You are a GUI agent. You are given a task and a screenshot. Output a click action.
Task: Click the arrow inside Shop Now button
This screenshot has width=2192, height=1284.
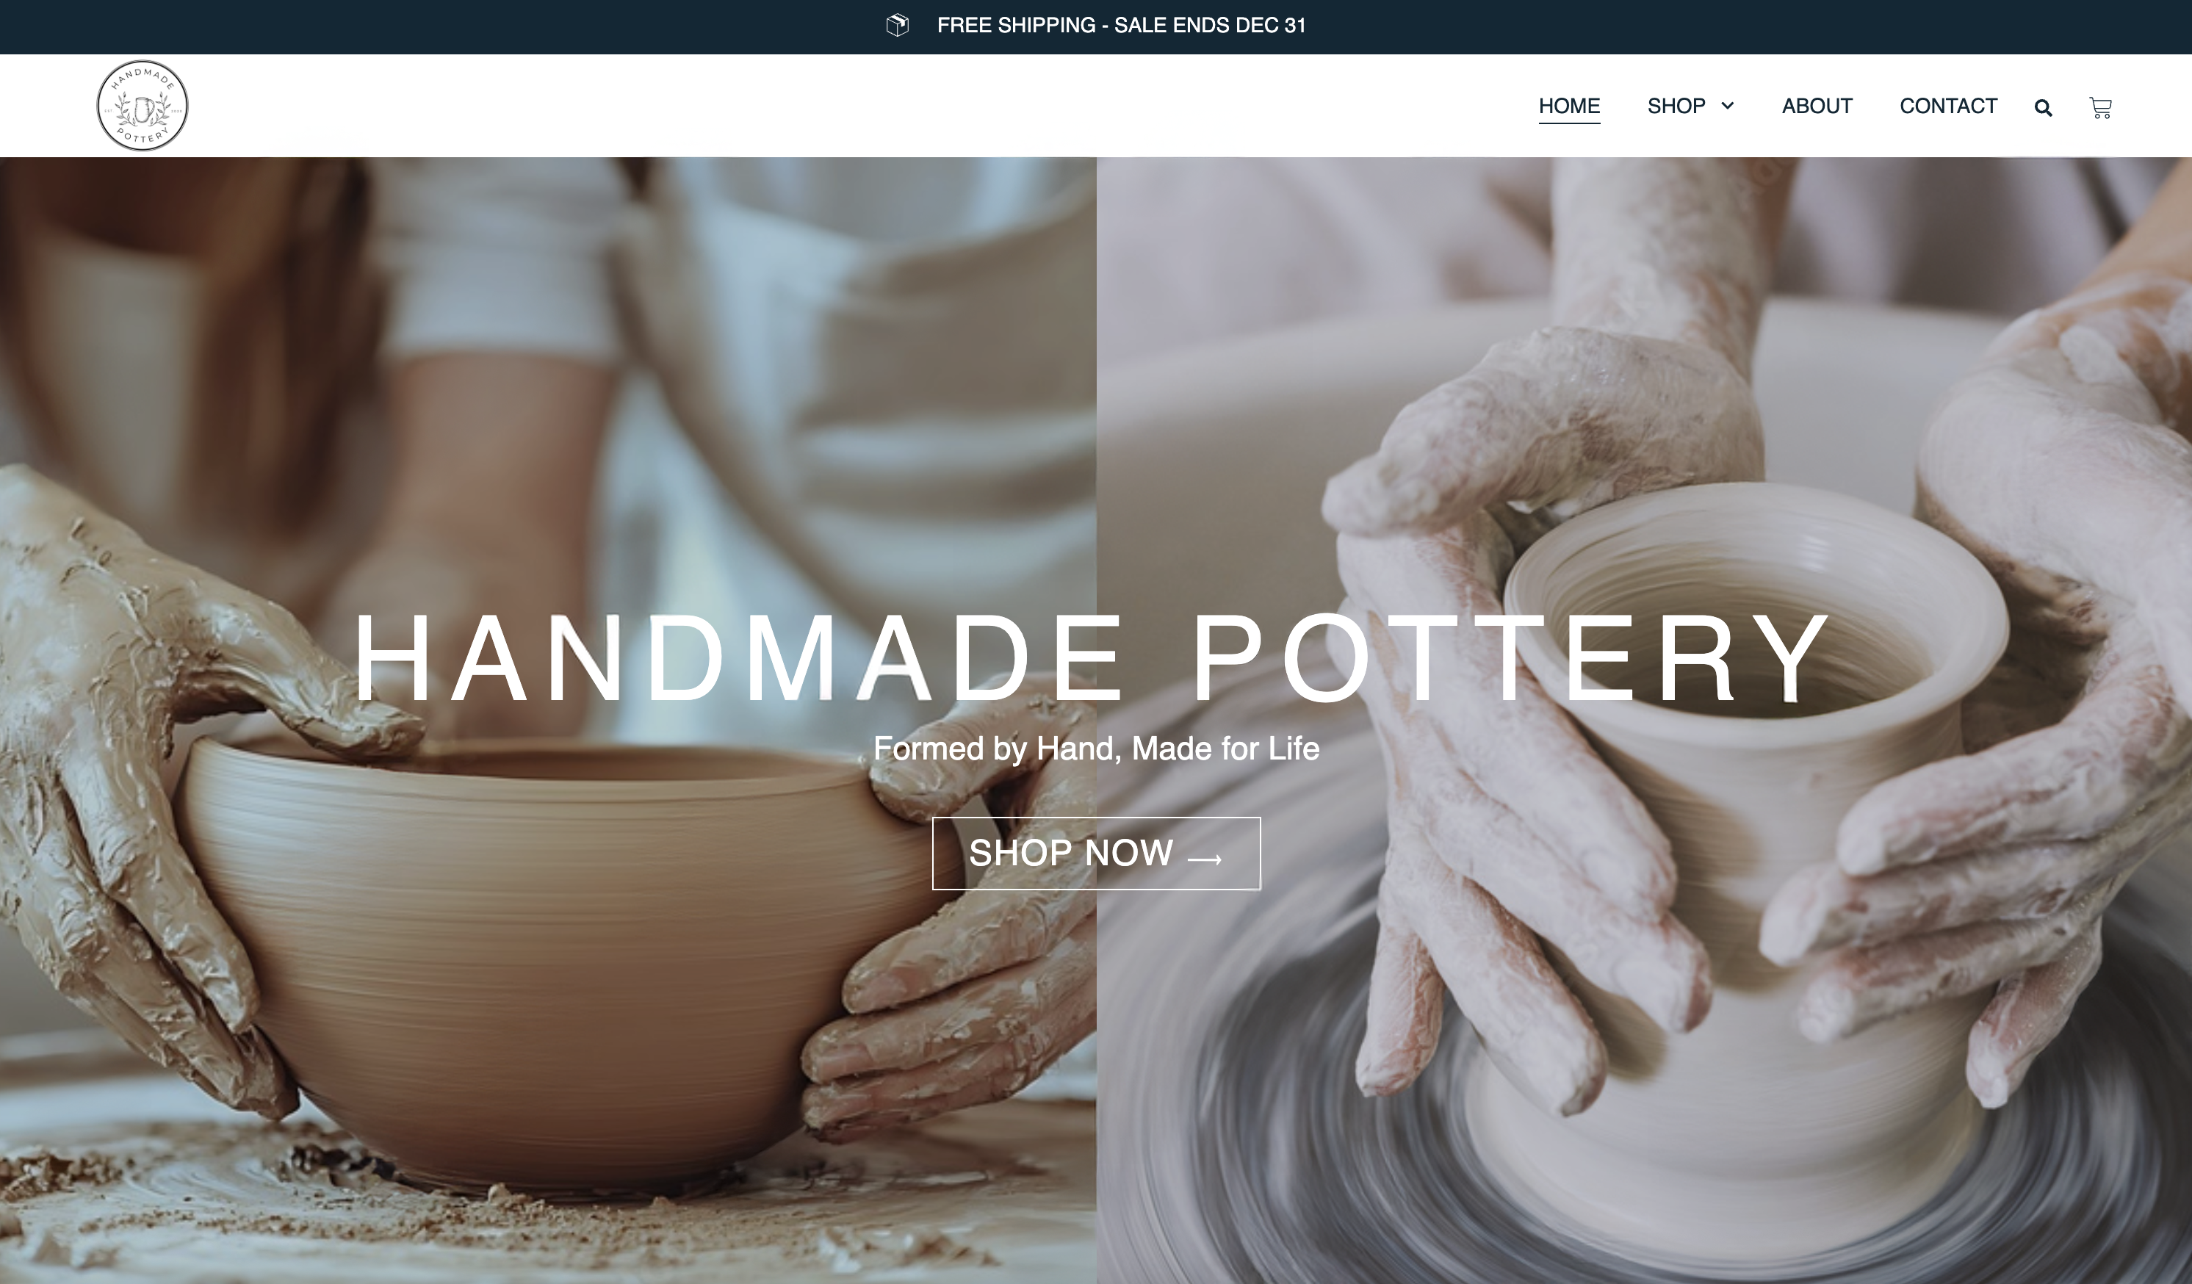pyautogui.click(x=1205, y=859)
